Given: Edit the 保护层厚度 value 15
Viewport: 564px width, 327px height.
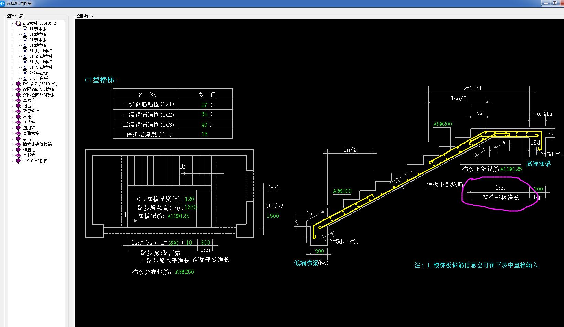Looking at the screenshot, I should pyautogui.click(x=205, y=134).
